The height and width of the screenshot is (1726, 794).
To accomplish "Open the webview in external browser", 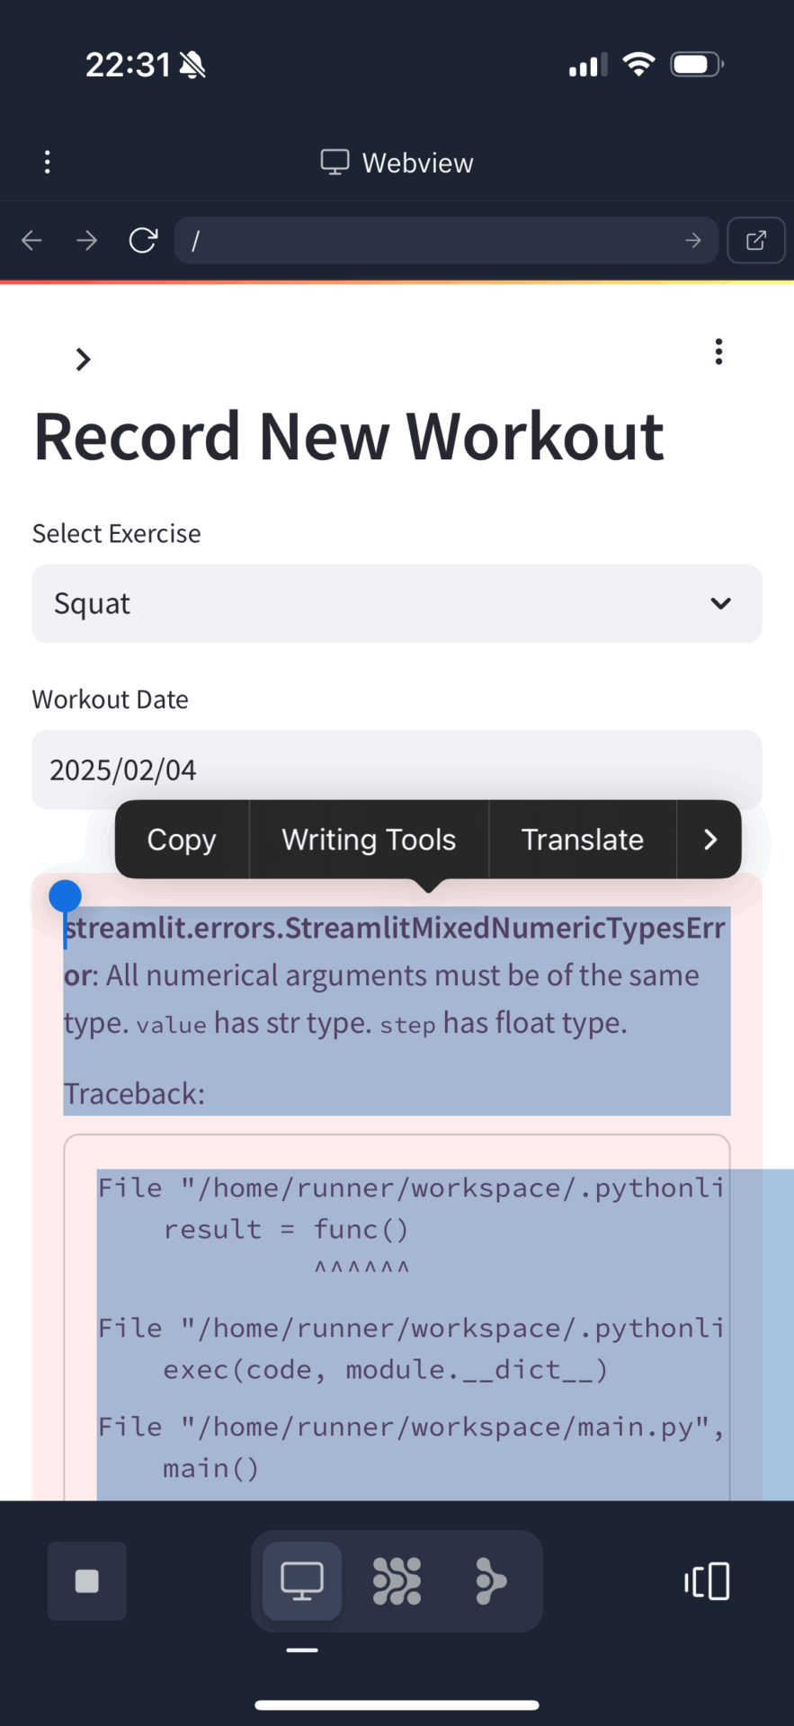I will [x=756, y=240].
